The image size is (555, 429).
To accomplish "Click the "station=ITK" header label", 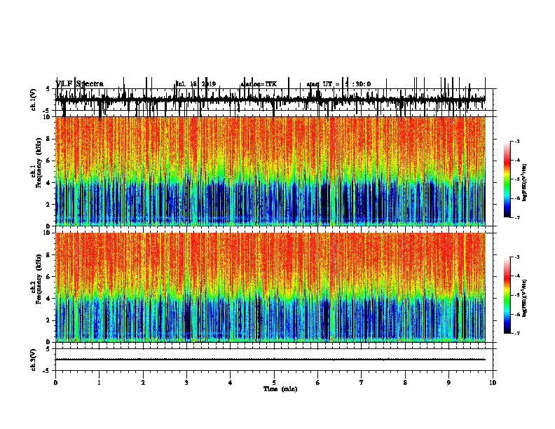I will pos(259,84).
